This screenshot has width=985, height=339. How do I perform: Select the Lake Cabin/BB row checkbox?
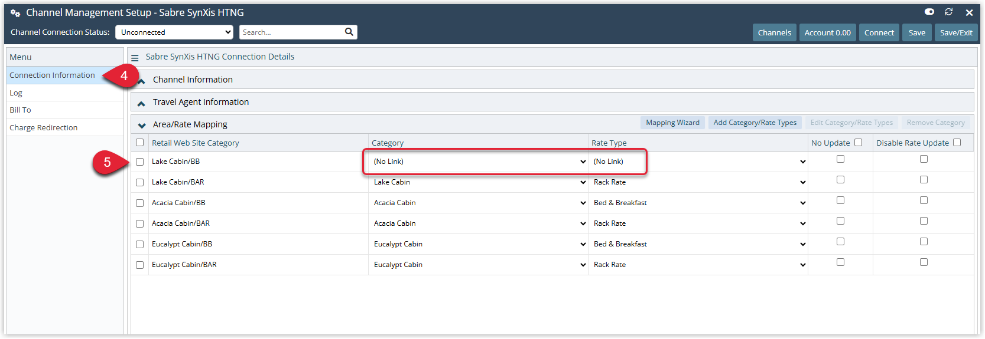click(139, 162)
